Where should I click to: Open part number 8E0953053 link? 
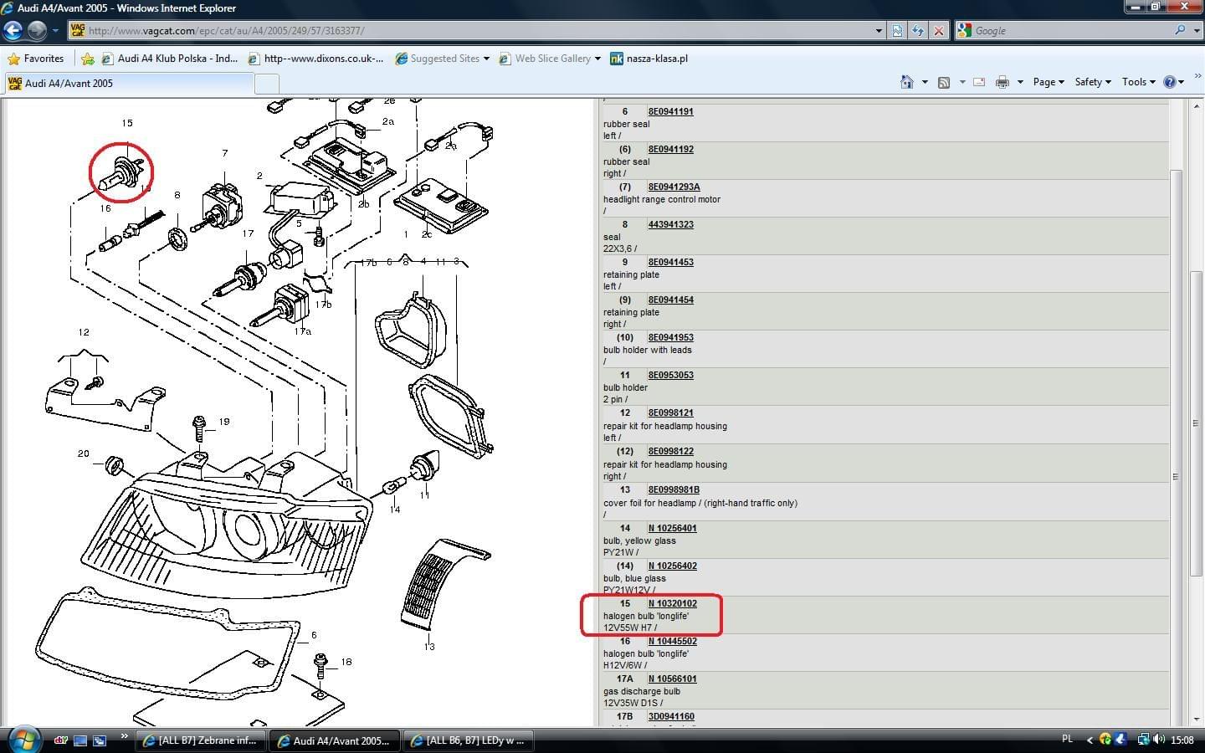coord(670,375)
